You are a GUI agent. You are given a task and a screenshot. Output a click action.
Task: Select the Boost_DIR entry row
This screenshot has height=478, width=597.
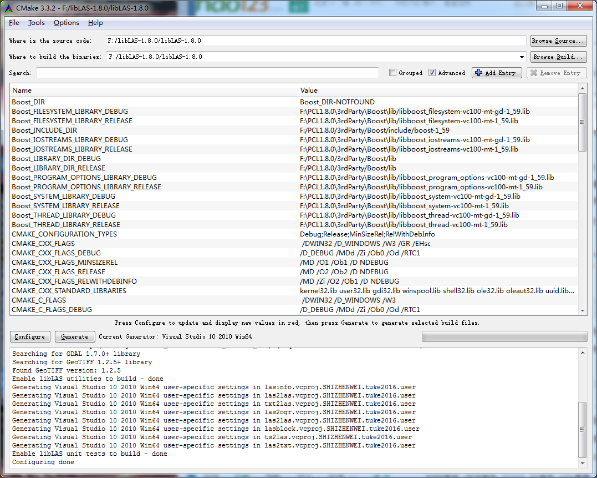[154, 102]
